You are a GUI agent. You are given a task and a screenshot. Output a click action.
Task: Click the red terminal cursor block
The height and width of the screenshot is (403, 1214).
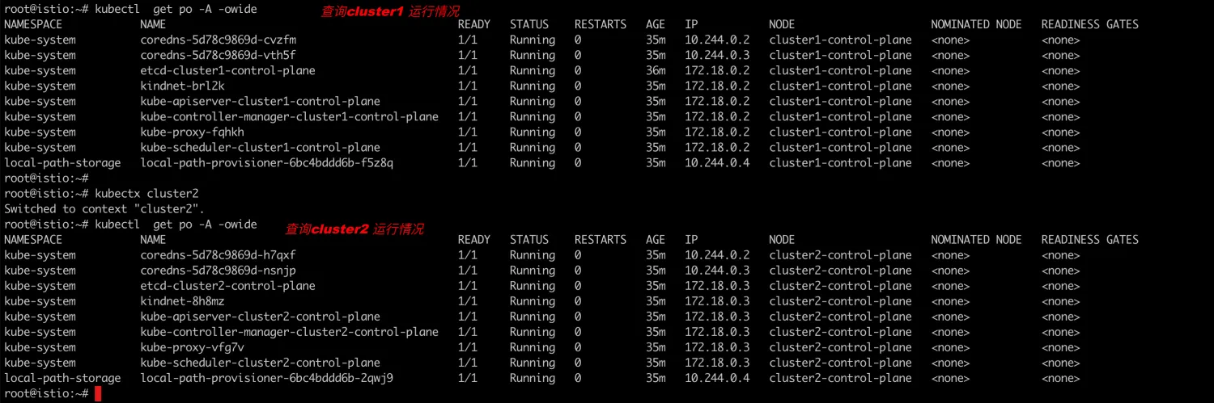[x=98, y=393]
